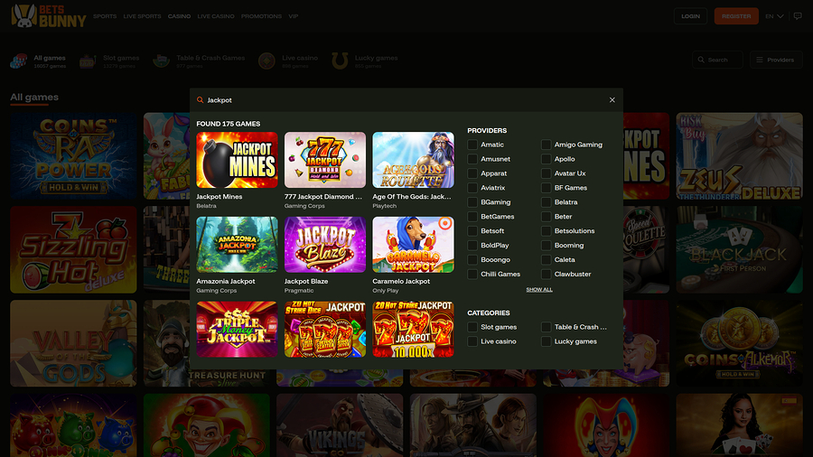Open the LIVE CASINO menu item
The width and height of the screenshot is (813, 457).
216,16
